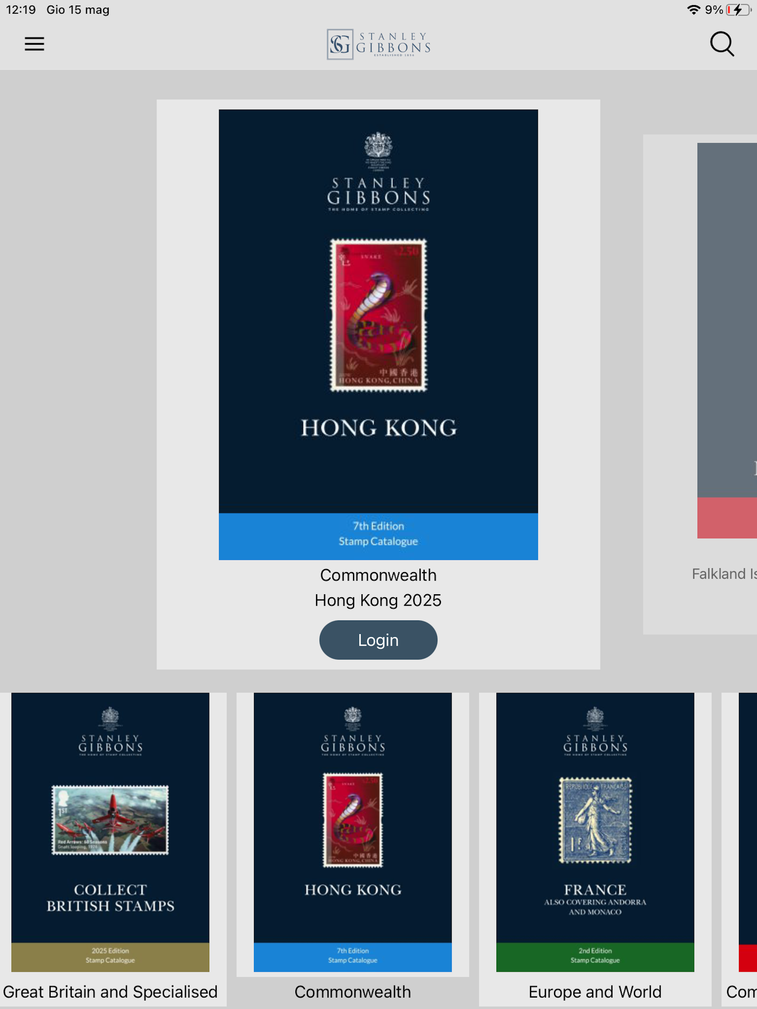The width and height of the screenshot is (757, 1009).
Task: Tap the Stanley Gibbons header logo
Action: click(378, 44)
